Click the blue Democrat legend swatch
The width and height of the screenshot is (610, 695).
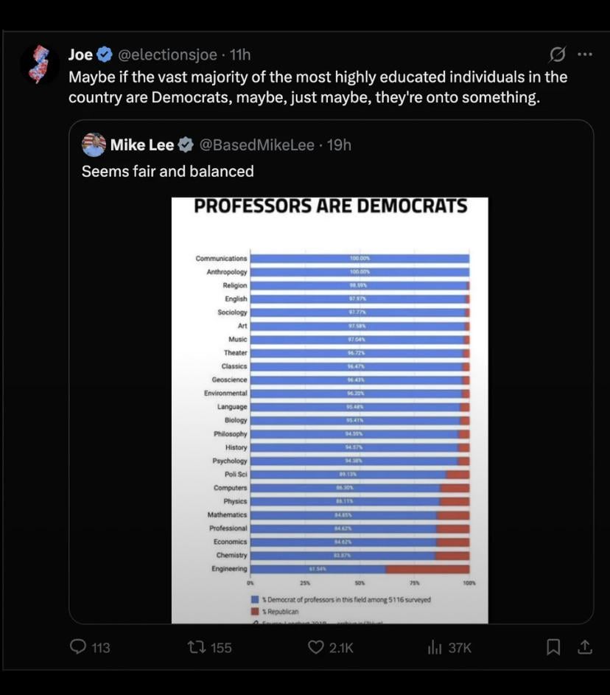coord(254,600)
